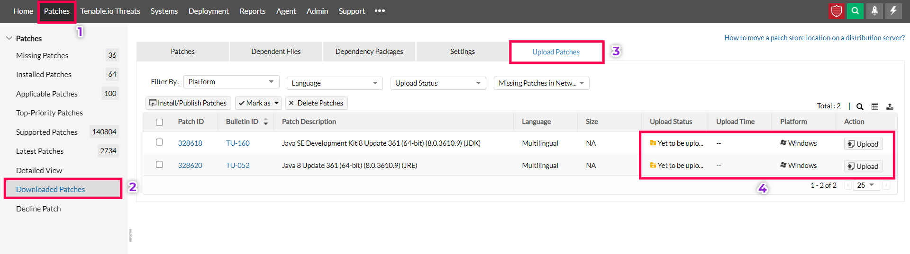Expand the Upload Status filter dropdown
This screenshot has width=910, height=254.
click(x=437, y=83)
